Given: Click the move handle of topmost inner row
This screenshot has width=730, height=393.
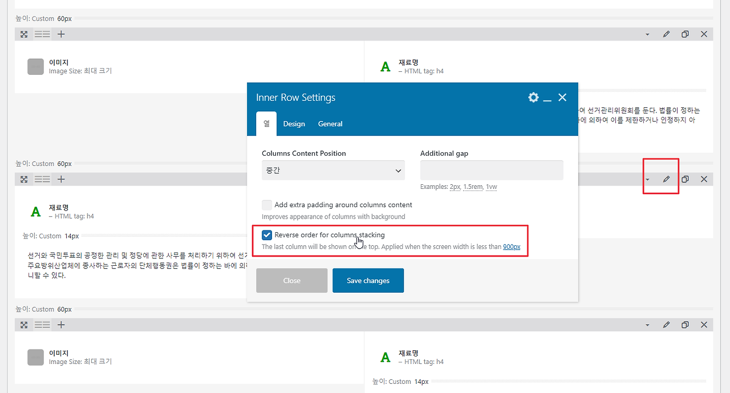Looking at the screenshot, I should pyautogui.click(x=24, y=34).
